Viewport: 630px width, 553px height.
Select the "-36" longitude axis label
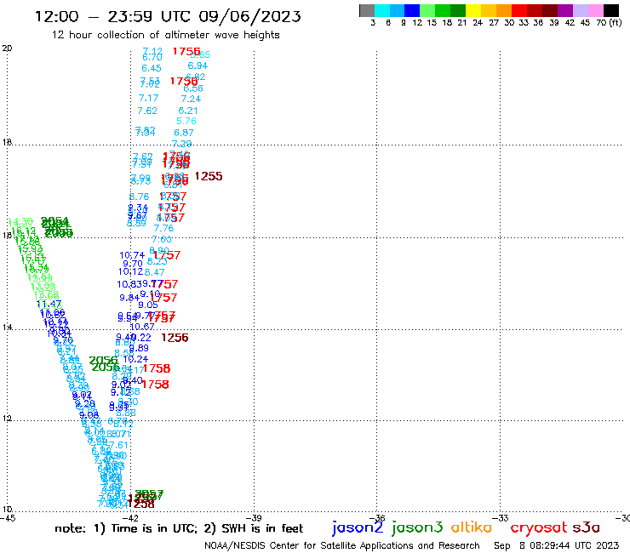point(377,518)
